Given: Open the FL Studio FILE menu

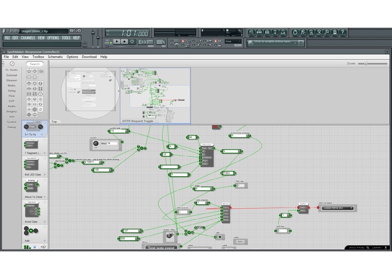Looking at the screenshot, I should click(x=7, y=38).
